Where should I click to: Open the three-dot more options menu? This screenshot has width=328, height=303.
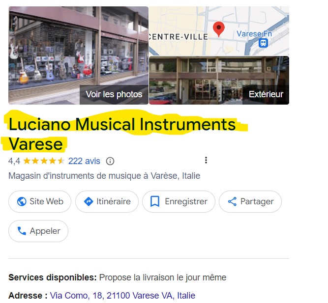206,160
